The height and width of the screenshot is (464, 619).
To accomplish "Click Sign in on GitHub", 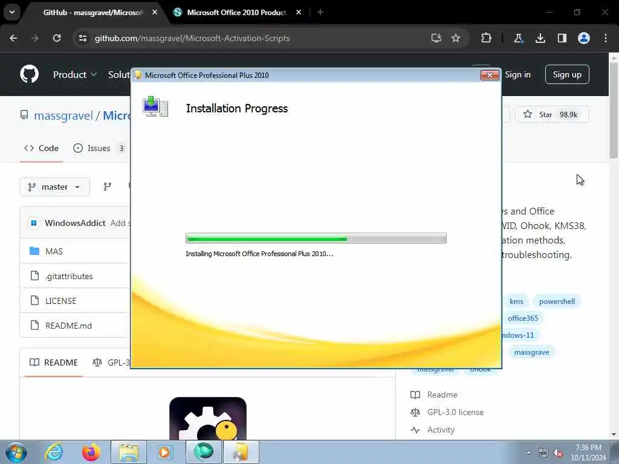I will point(517,74).
